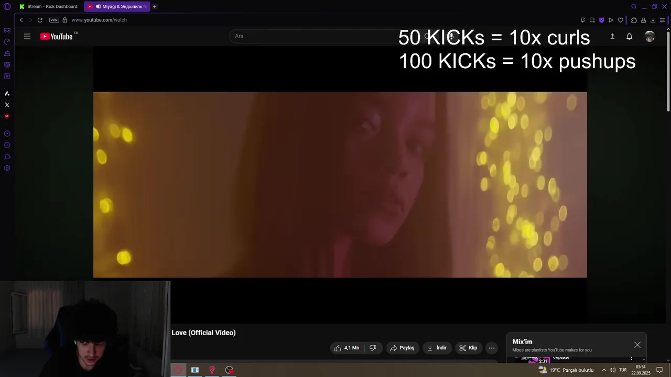Open options for the playlist item

(631, 359)
